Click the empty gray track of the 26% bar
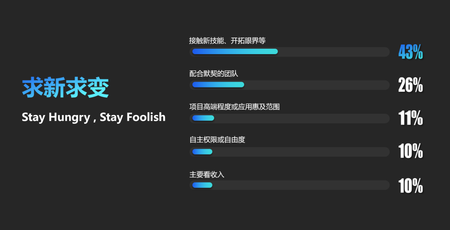This screenshot has height=230, width=450. coord(316,85)
